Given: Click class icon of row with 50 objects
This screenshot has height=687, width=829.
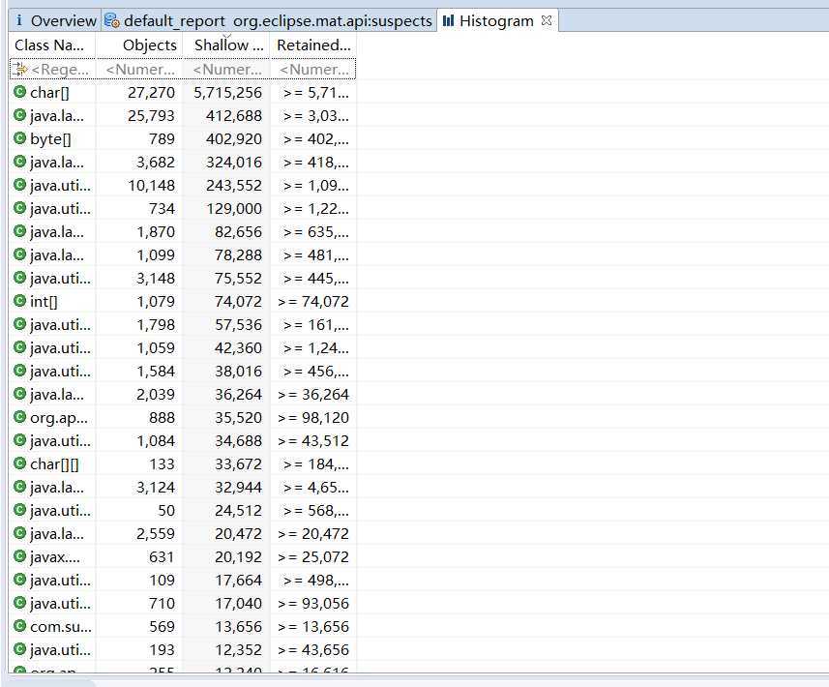Looking at the screenshot, I should pos(19,510).
